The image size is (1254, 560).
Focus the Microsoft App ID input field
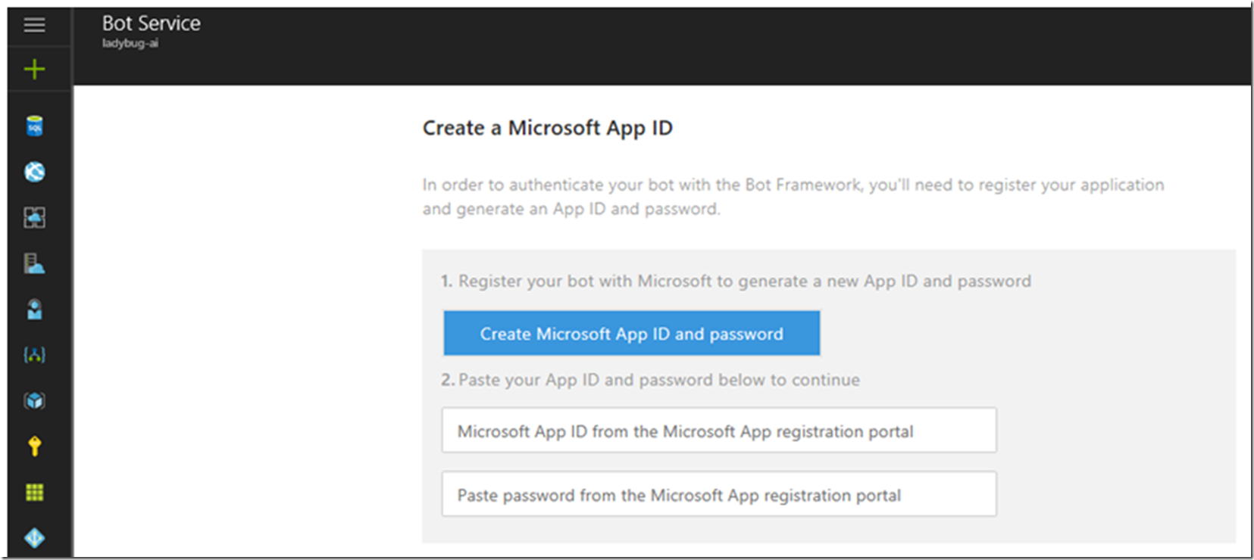pos(719,431)
